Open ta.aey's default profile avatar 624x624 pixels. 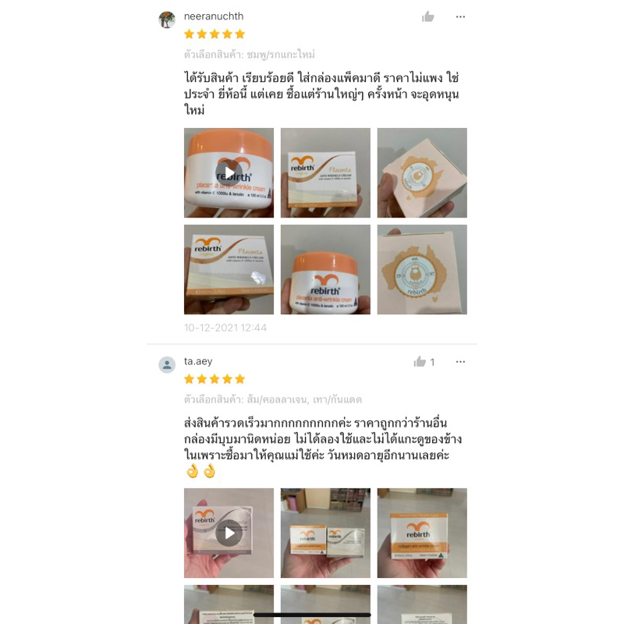pos(167,364)
